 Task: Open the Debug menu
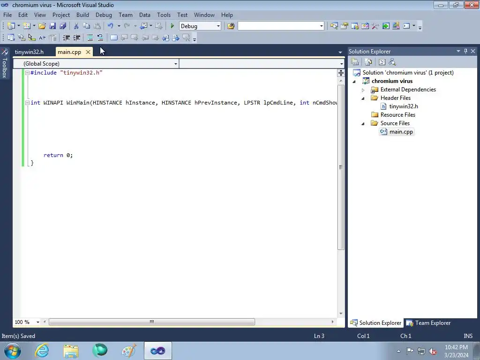(x=104, y=15)
